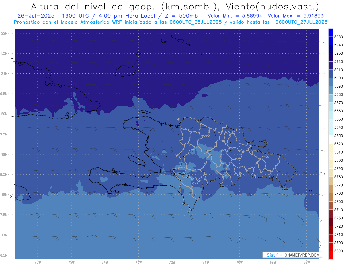Click the 'SisTT - ONAMET/REP.DOM.' credit box
344x266 pixels.
[292, 255]
